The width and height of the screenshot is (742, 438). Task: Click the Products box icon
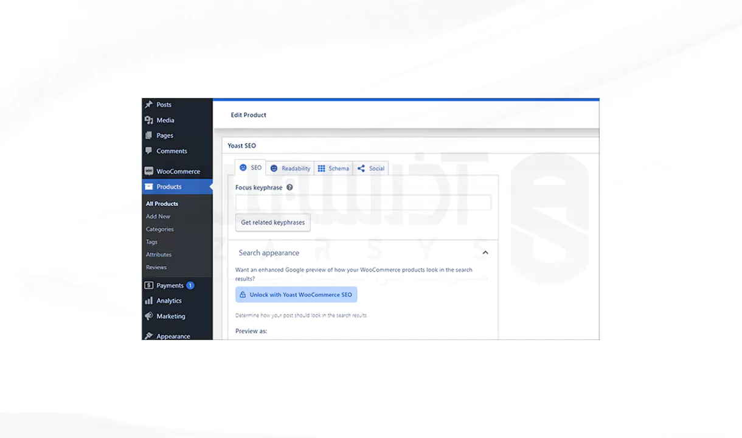(148, 187)
